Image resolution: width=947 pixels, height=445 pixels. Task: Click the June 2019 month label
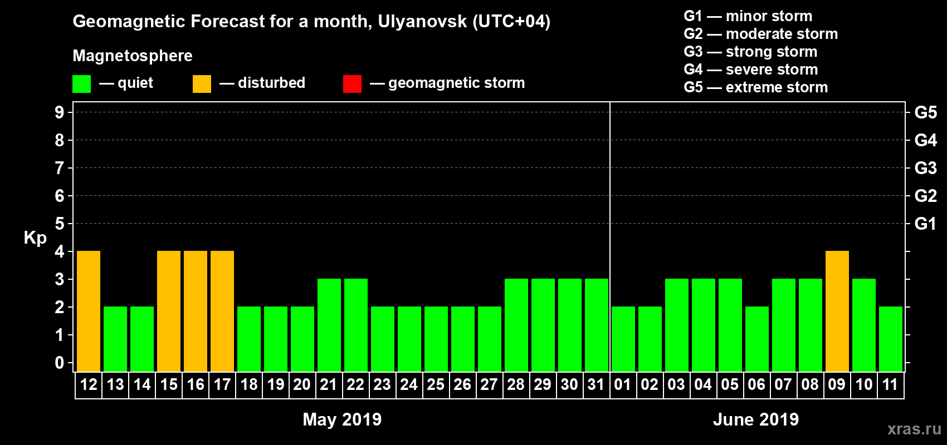tap(756, 419)
